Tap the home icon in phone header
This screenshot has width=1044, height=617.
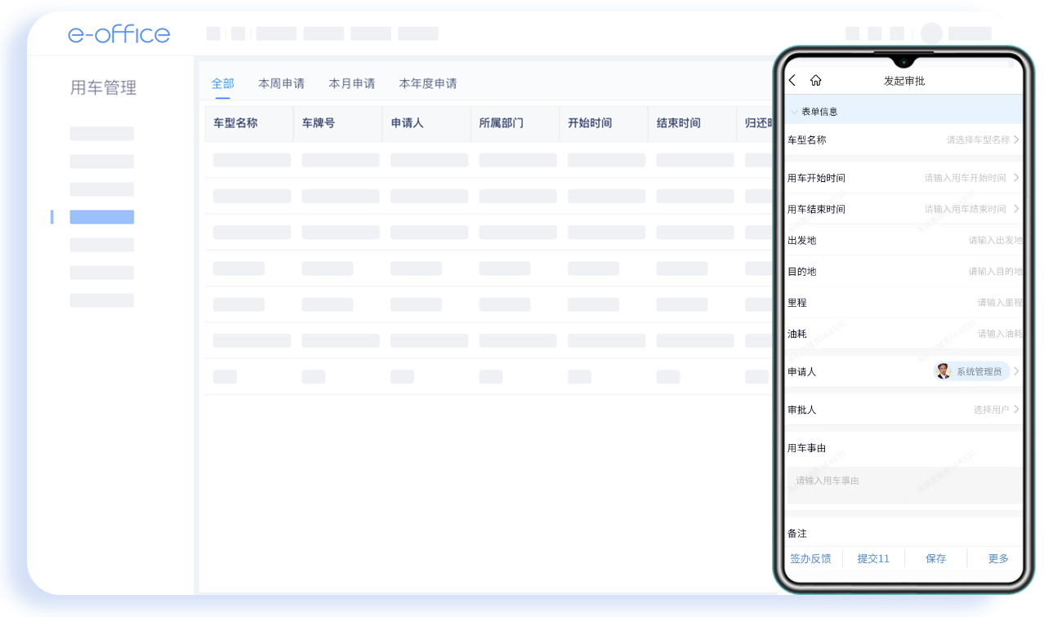[x=815, y=81]
